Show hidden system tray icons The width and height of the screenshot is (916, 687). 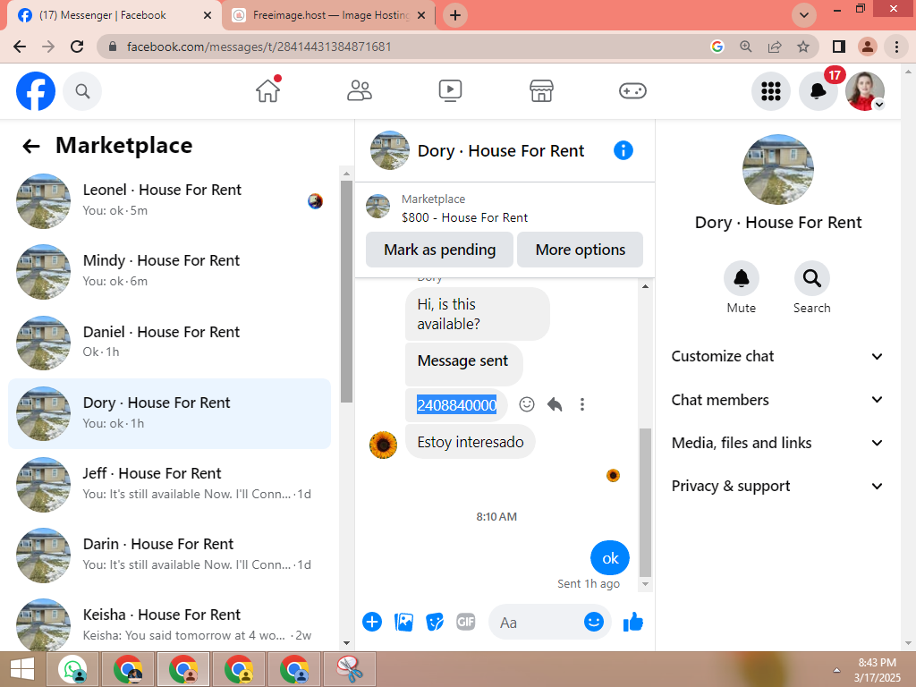click(836, 670)
